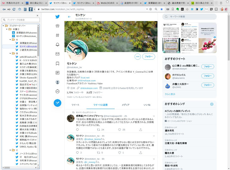The width and height of the screenshot is (230, 170).
Task: Retweet the 感熱紙 tweet with 24 retweets
Action: point(98,130)
